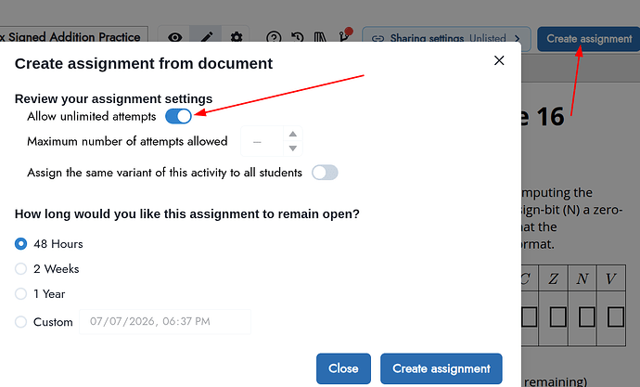Viewport: 640px width, 387px height.
Task: Expand Sharing settings Unlisted chevron button
Action: (x=446, y=38)
